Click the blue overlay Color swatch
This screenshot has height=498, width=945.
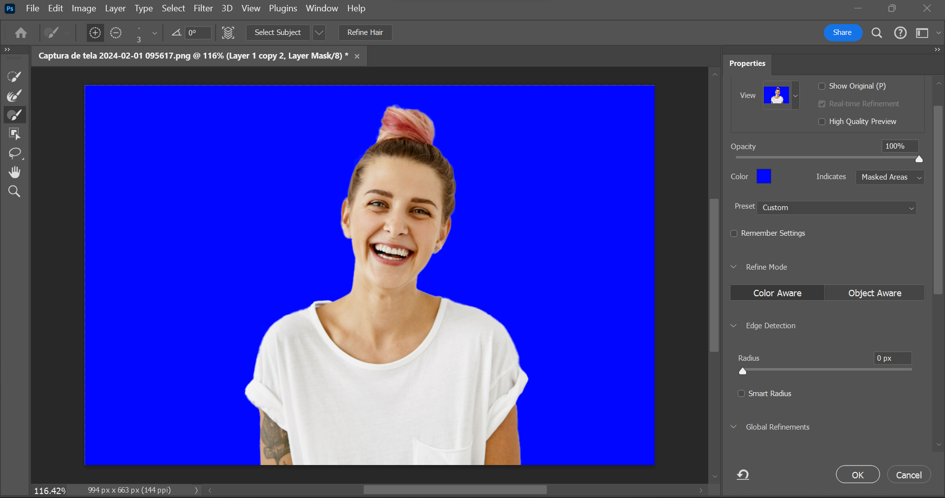coord(763,176)
